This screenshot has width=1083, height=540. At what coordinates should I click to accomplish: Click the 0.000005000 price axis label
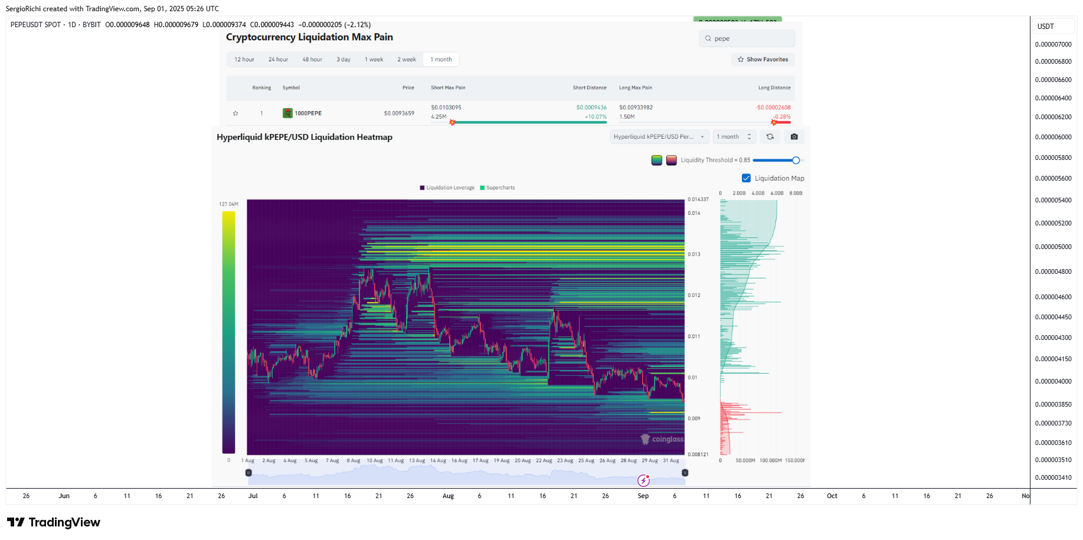pyautogui.click(x=1053, y=247)
